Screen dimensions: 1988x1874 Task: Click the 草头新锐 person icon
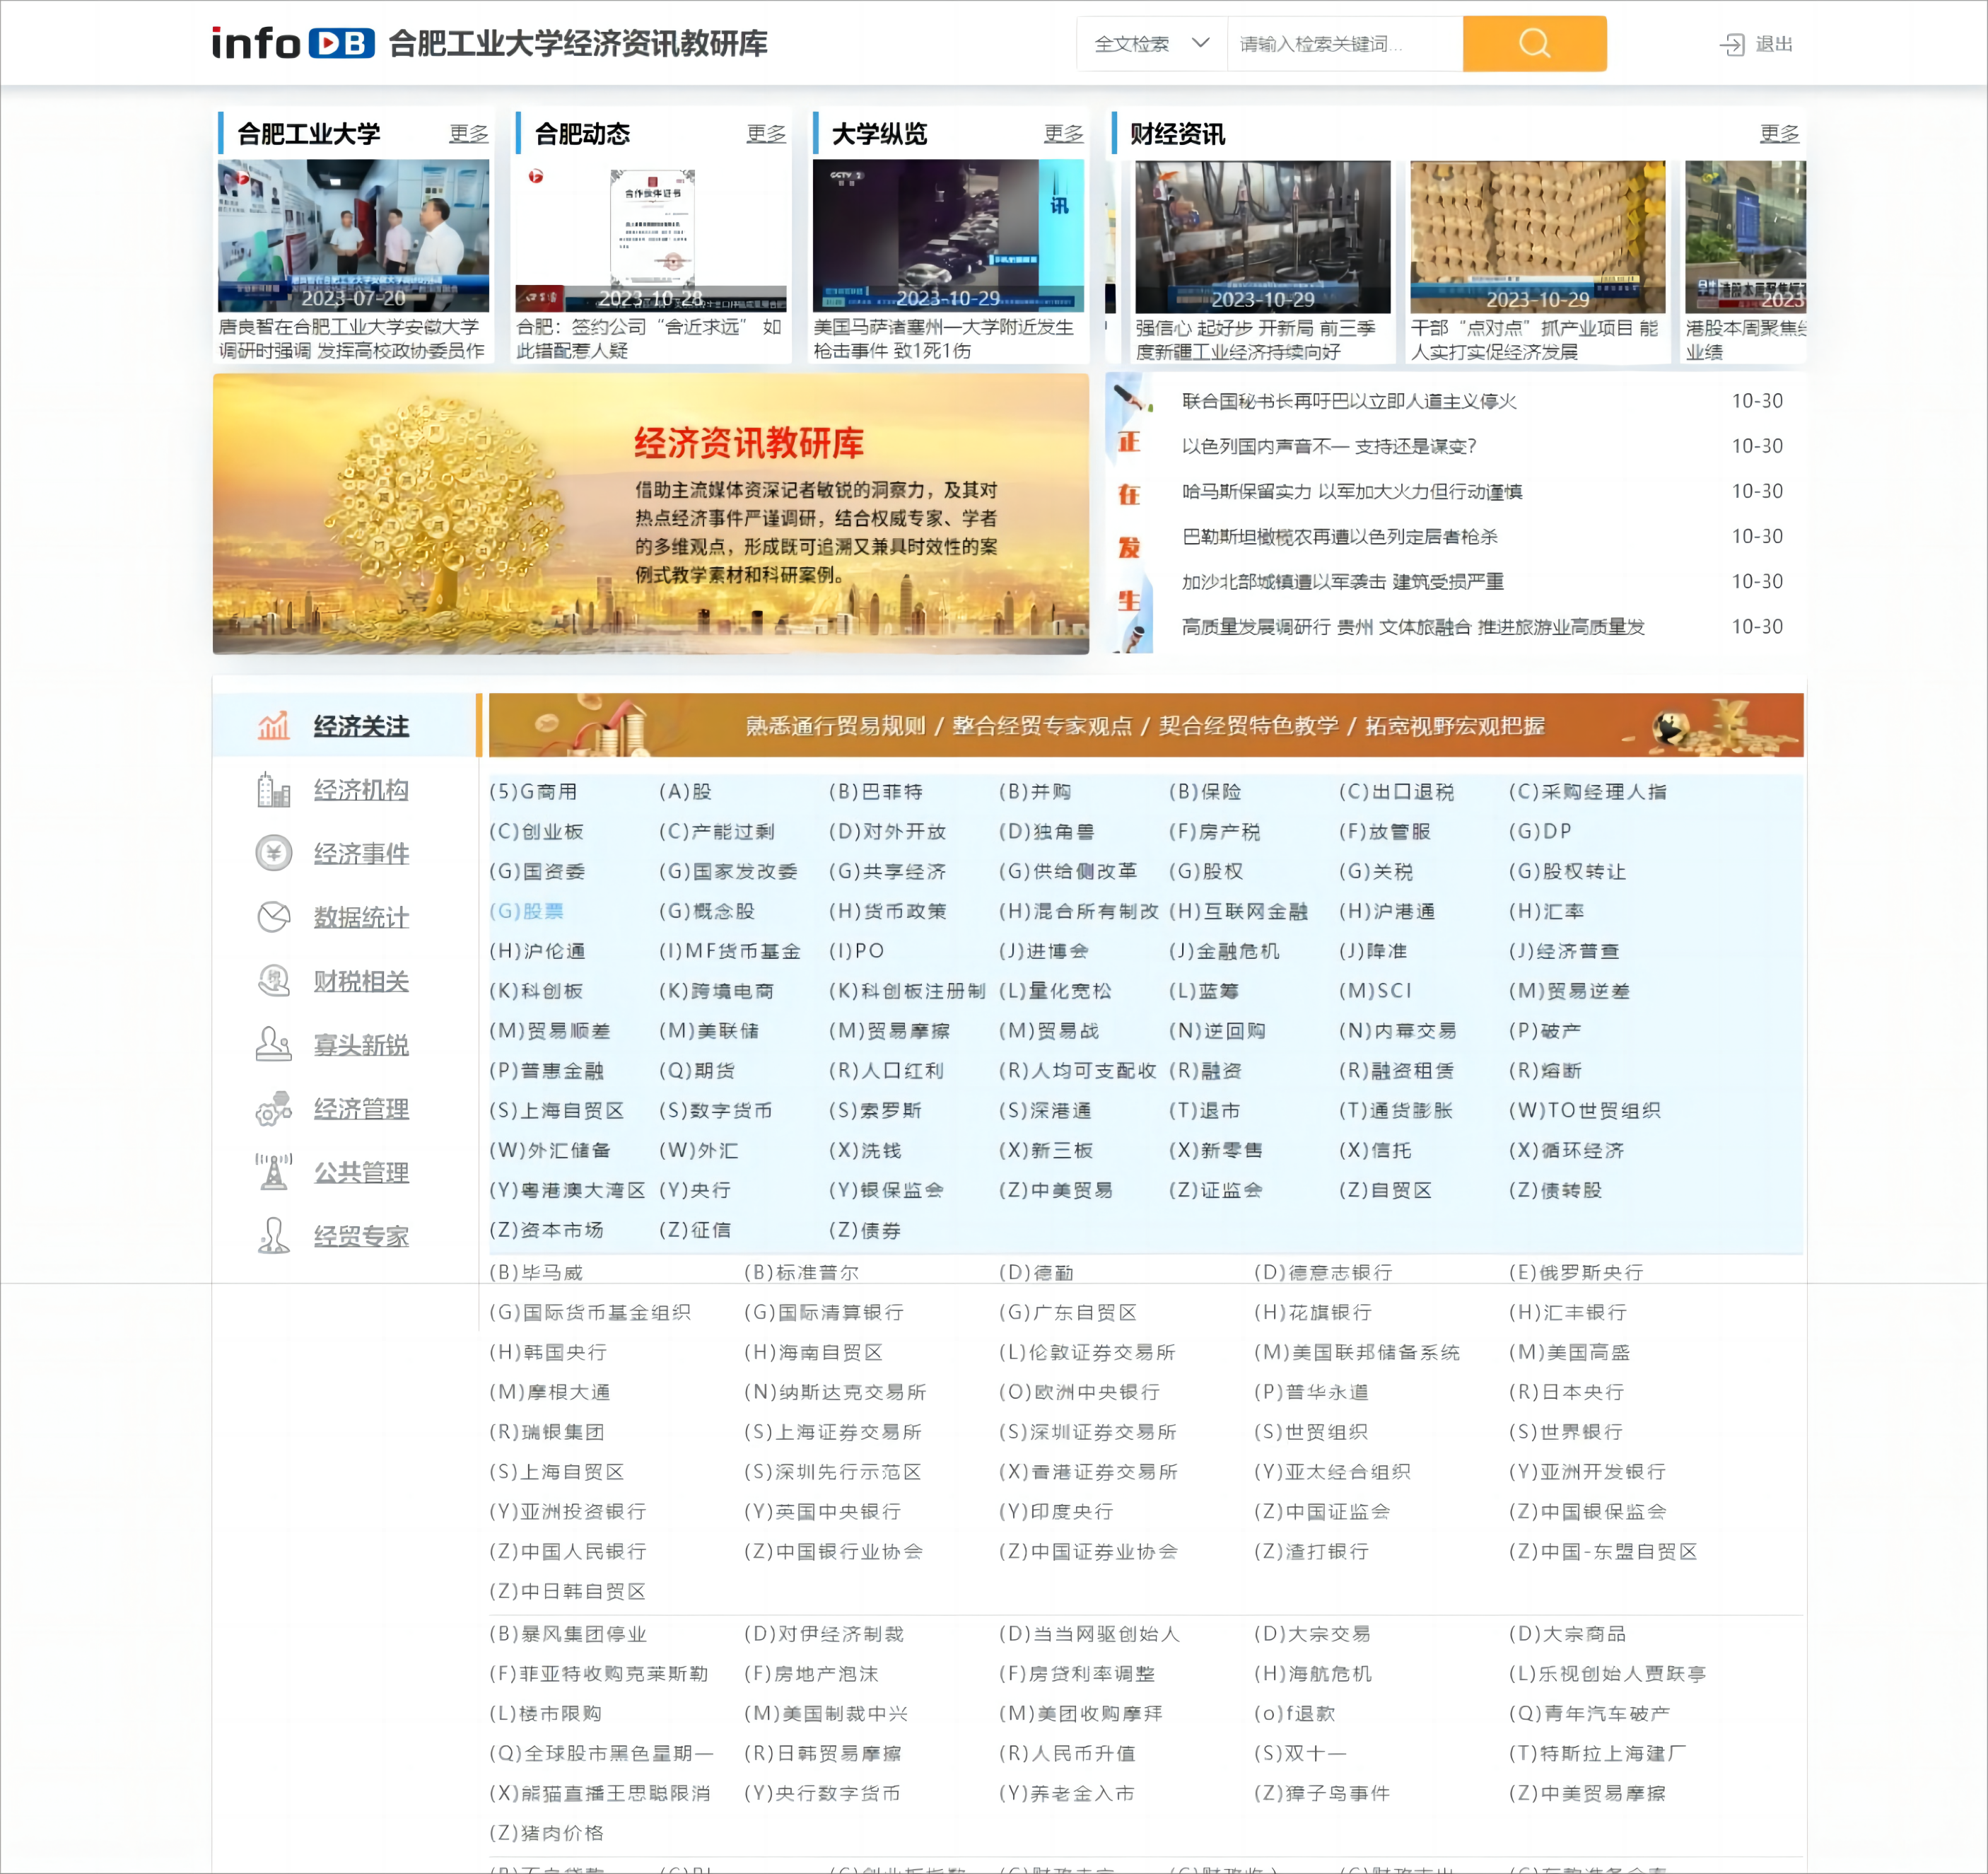pyautogui.click(x=273, y=1044)
